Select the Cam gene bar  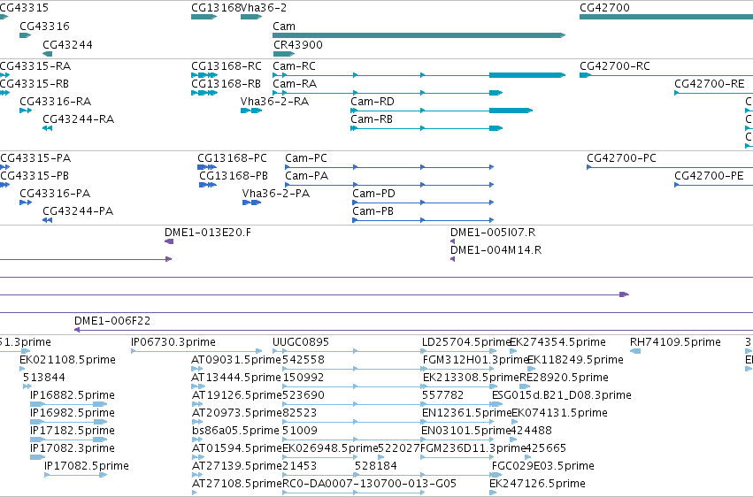(x=419, y=35)
